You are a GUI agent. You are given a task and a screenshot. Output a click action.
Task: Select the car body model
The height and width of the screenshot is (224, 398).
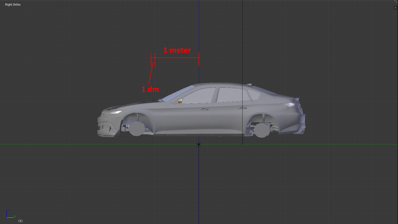pos(201,110)
